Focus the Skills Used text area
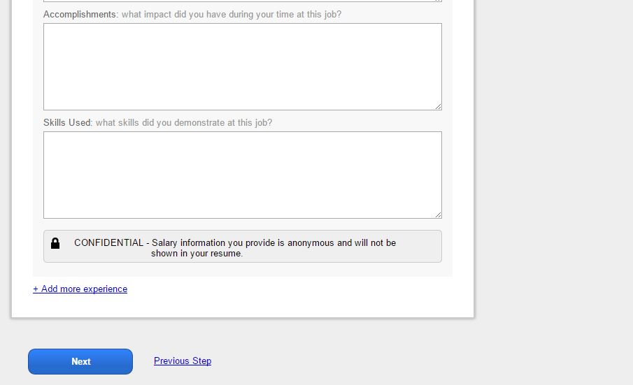This screenshot has width=633, height=385. (242, 175)
